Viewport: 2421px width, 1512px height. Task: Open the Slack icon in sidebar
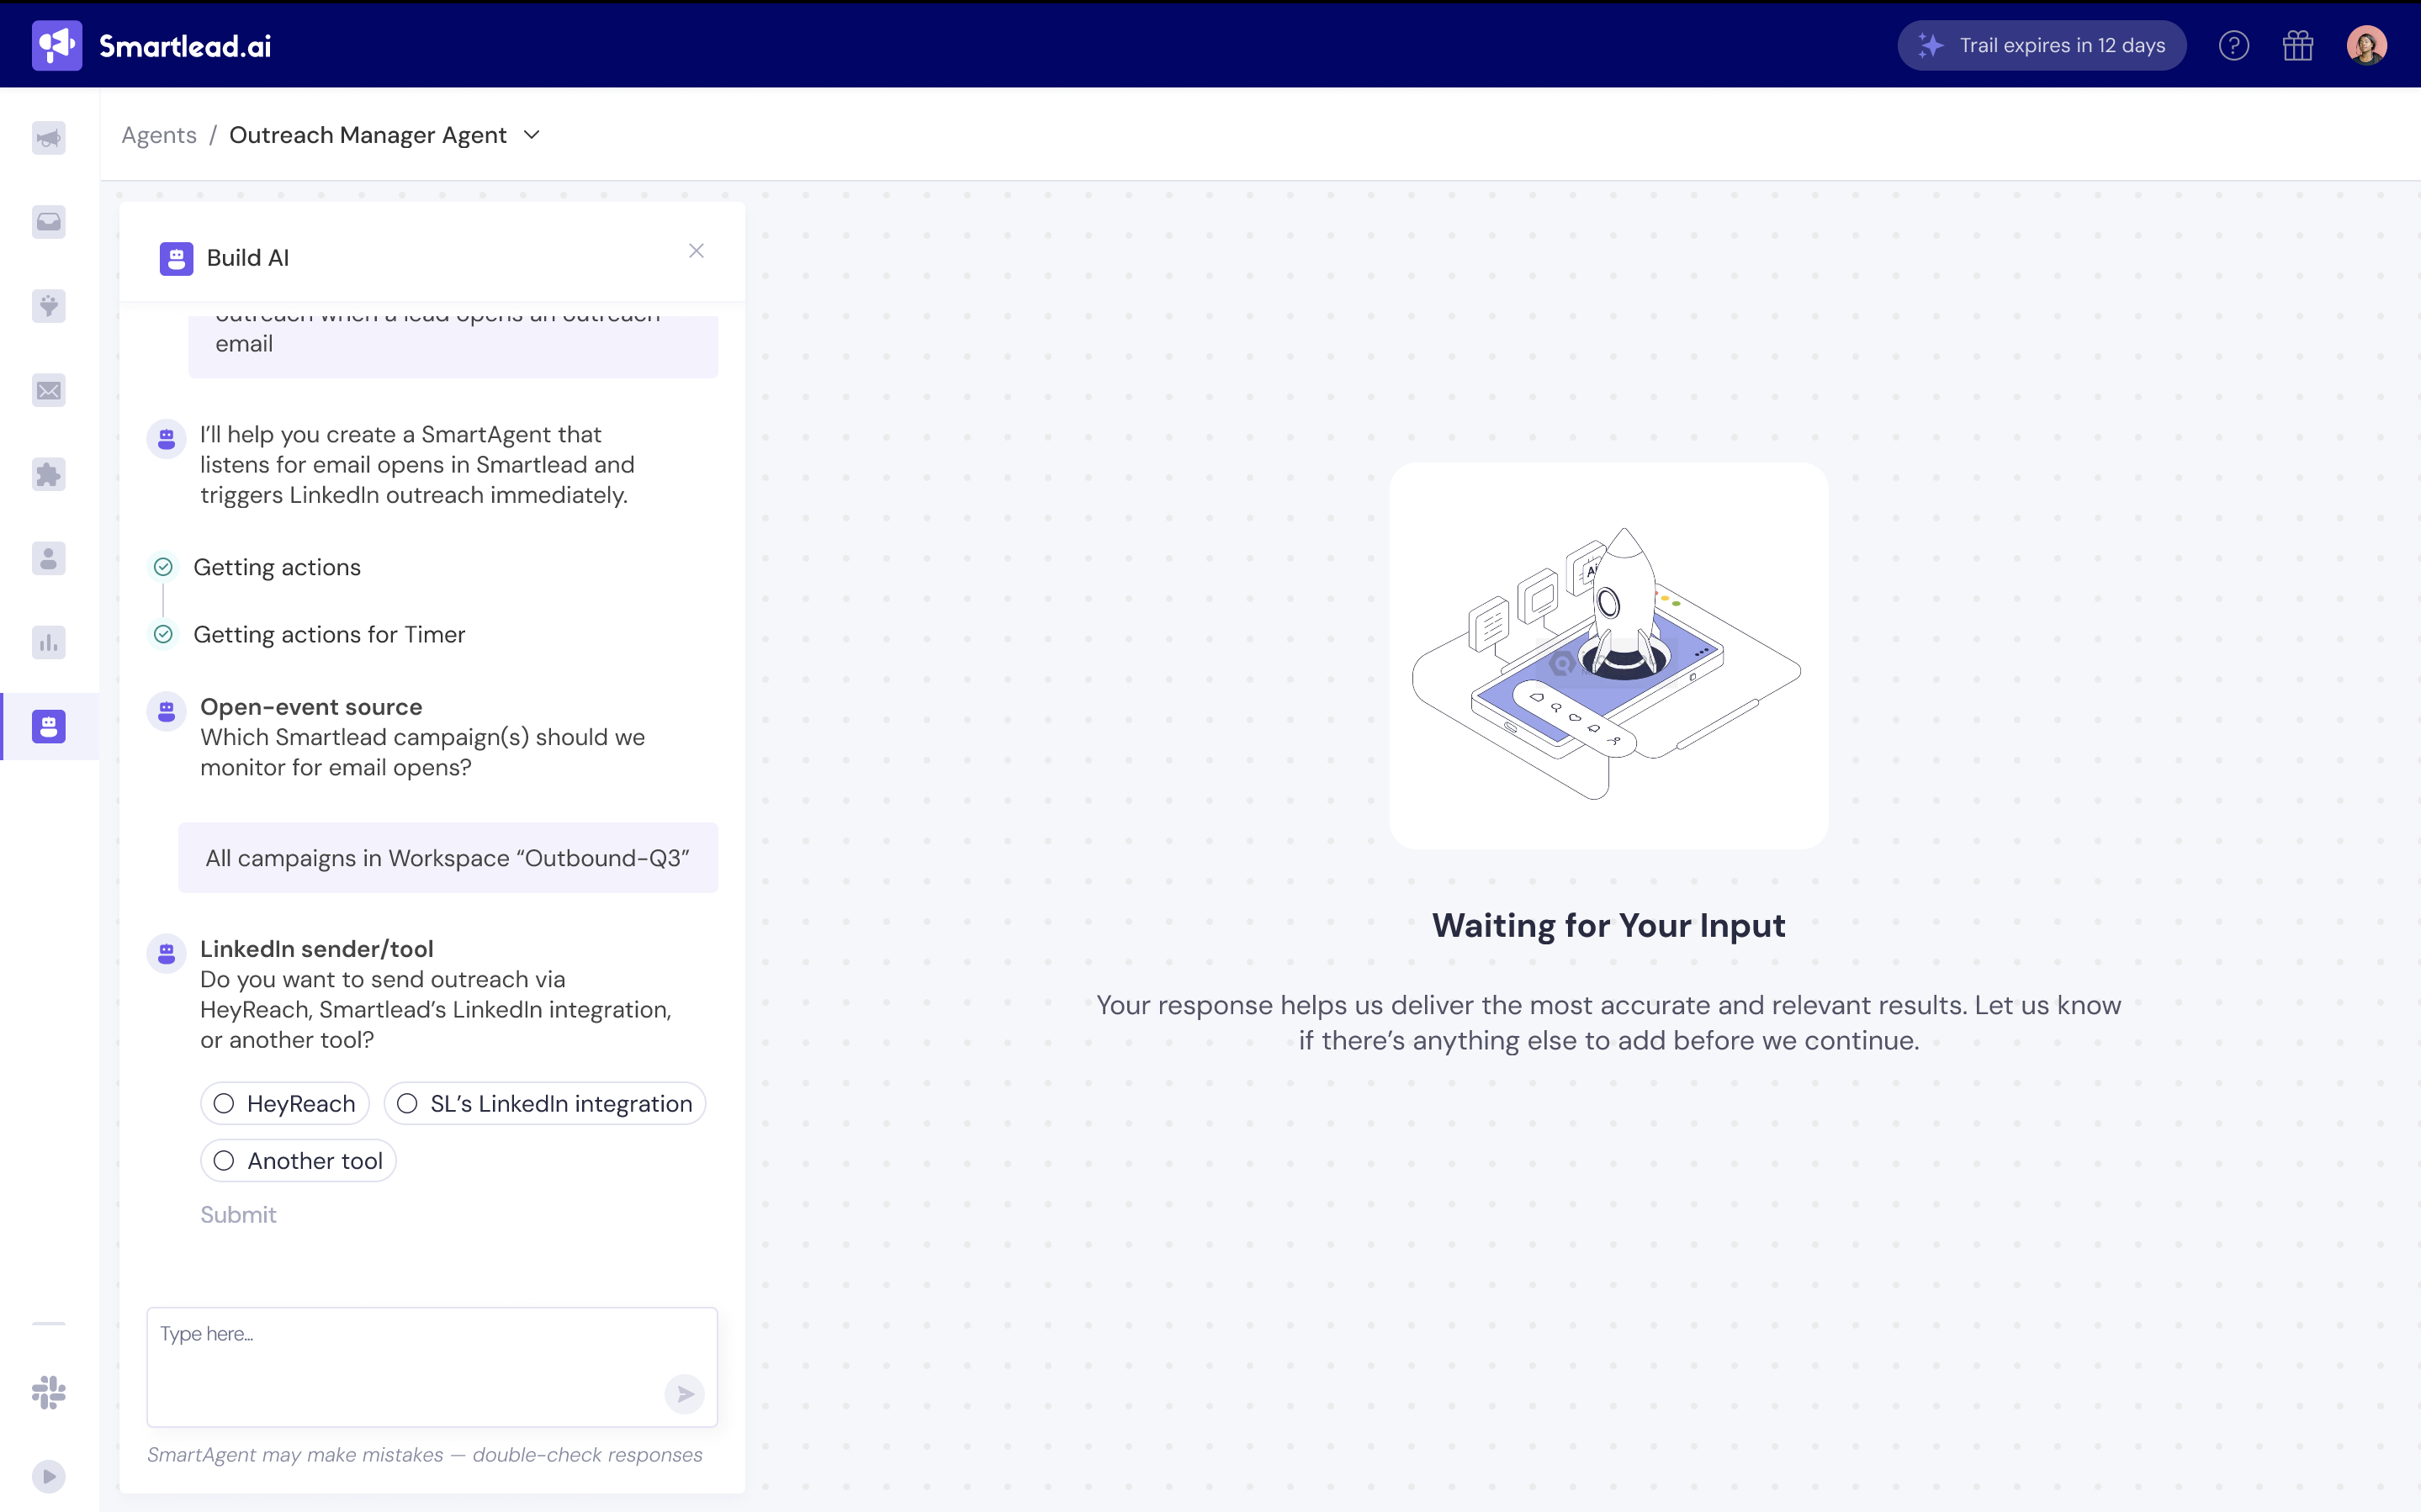(x=49, y=1392)
